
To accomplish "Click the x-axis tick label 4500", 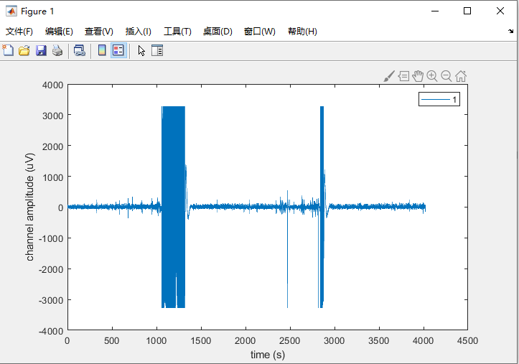I will 467,340.
